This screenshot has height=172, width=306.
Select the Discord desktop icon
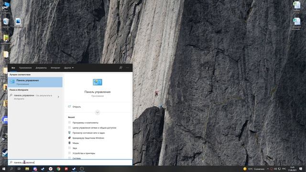point(5,120)
